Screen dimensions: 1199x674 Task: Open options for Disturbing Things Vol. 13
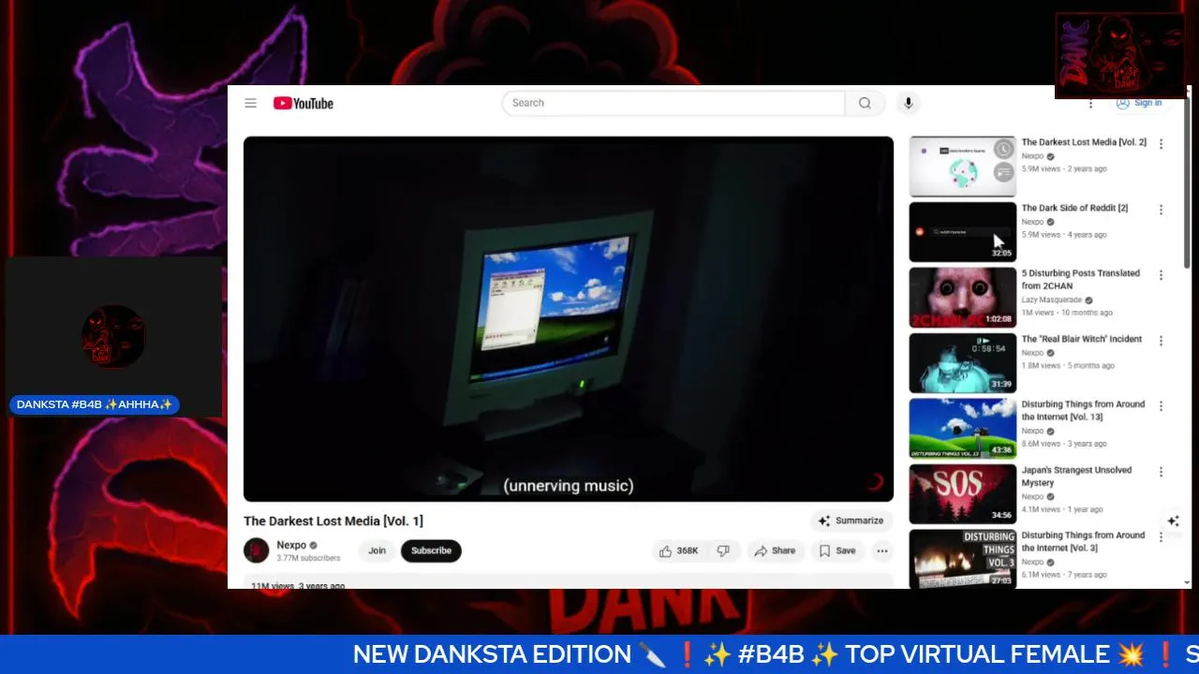tap(1161, 406)
